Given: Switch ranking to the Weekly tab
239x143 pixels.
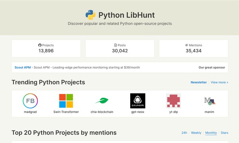Looking at the screenshot, I should click(196, 133).
